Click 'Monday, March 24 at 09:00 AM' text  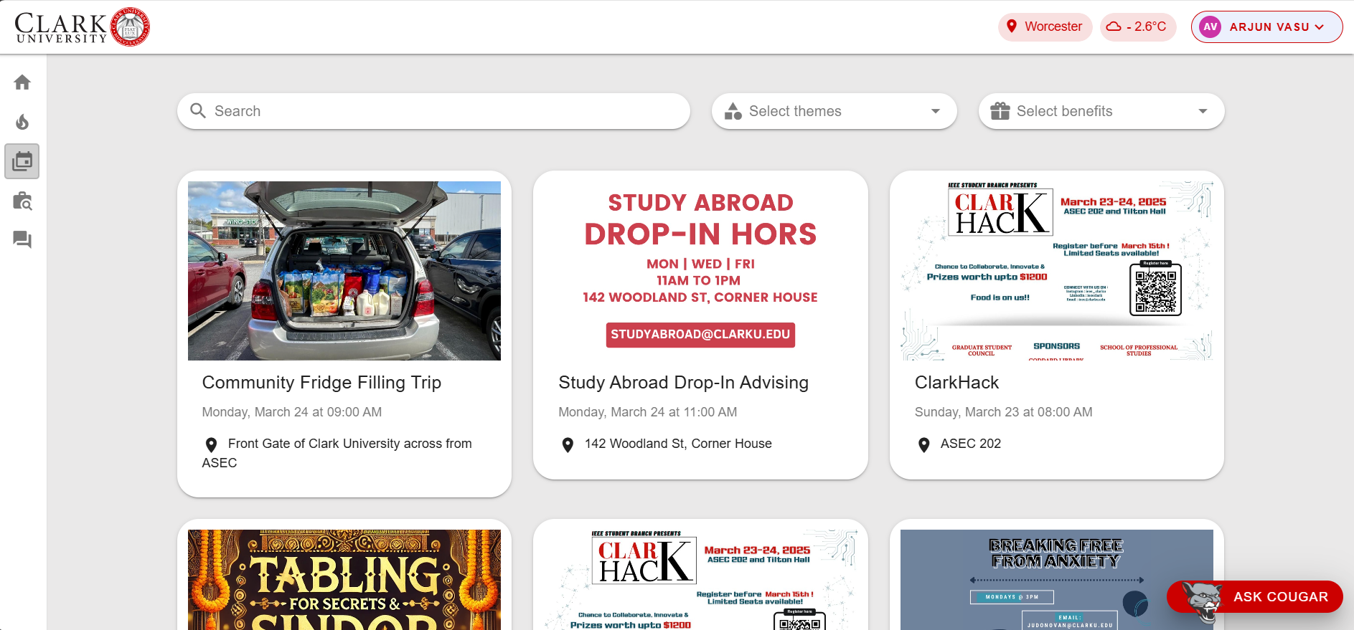coord(292,412)
